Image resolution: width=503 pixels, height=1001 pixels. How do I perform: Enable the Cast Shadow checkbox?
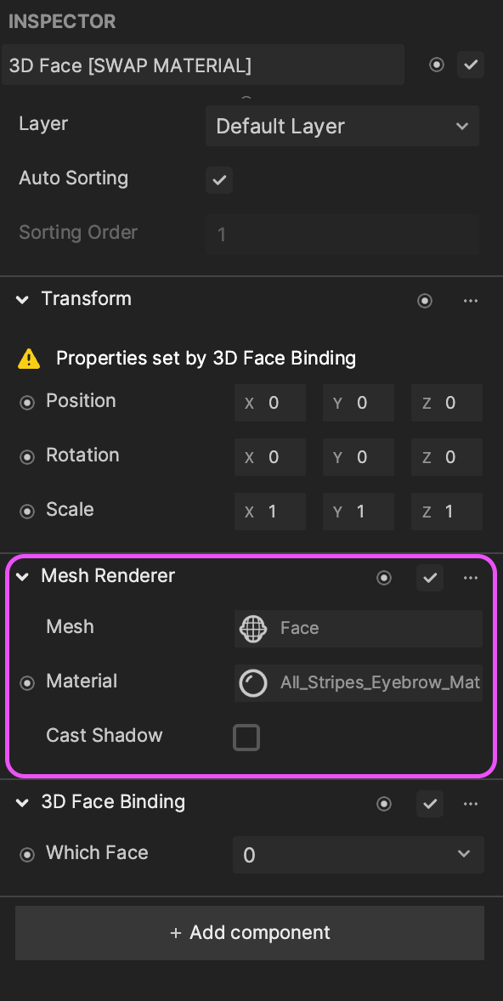[246, 738]
